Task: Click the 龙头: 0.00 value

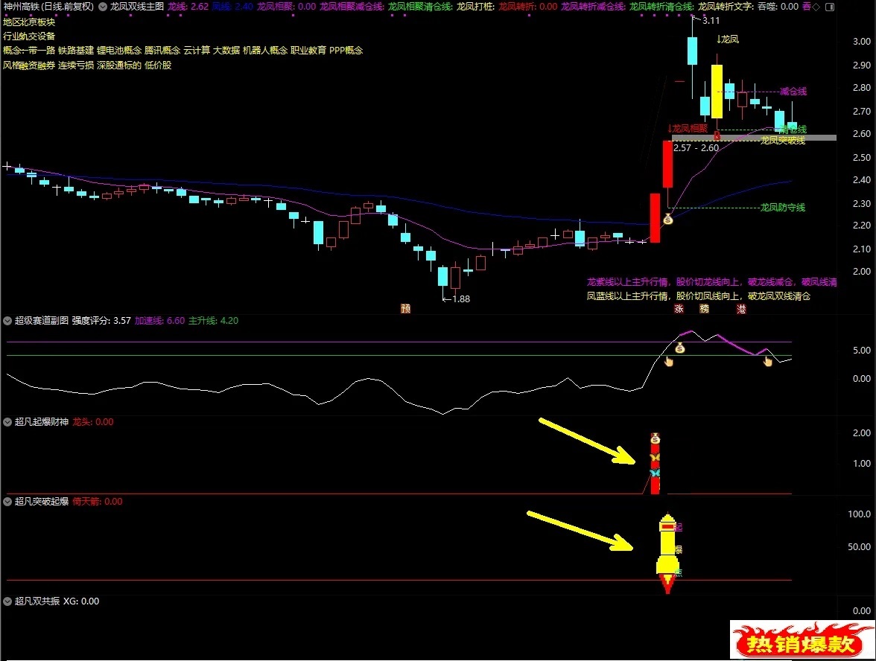Action: pos(92,421)
